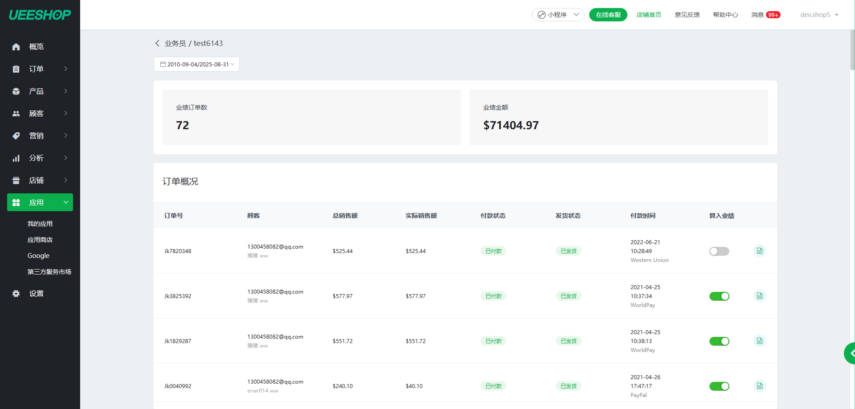Disable 算入业绩 toggle for order Jk3825392
The width and height of the screenshot is (855, 409).
[x=719, y=296]
